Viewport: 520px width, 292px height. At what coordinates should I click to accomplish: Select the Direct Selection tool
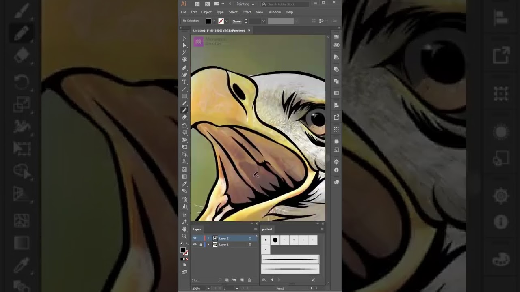184,45
